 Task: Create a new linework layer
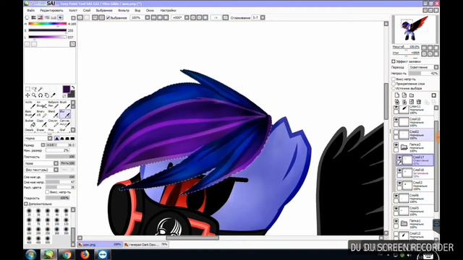(x=404, y=95)
